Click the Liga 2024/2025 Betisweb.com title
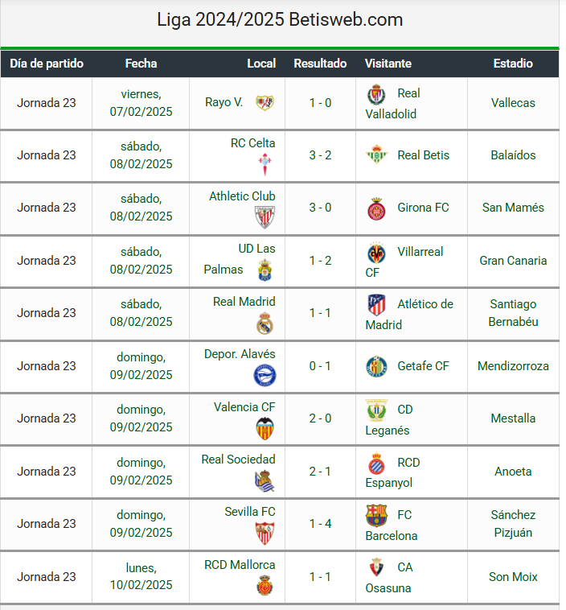 pyautogui.click(x=280, y=20)
